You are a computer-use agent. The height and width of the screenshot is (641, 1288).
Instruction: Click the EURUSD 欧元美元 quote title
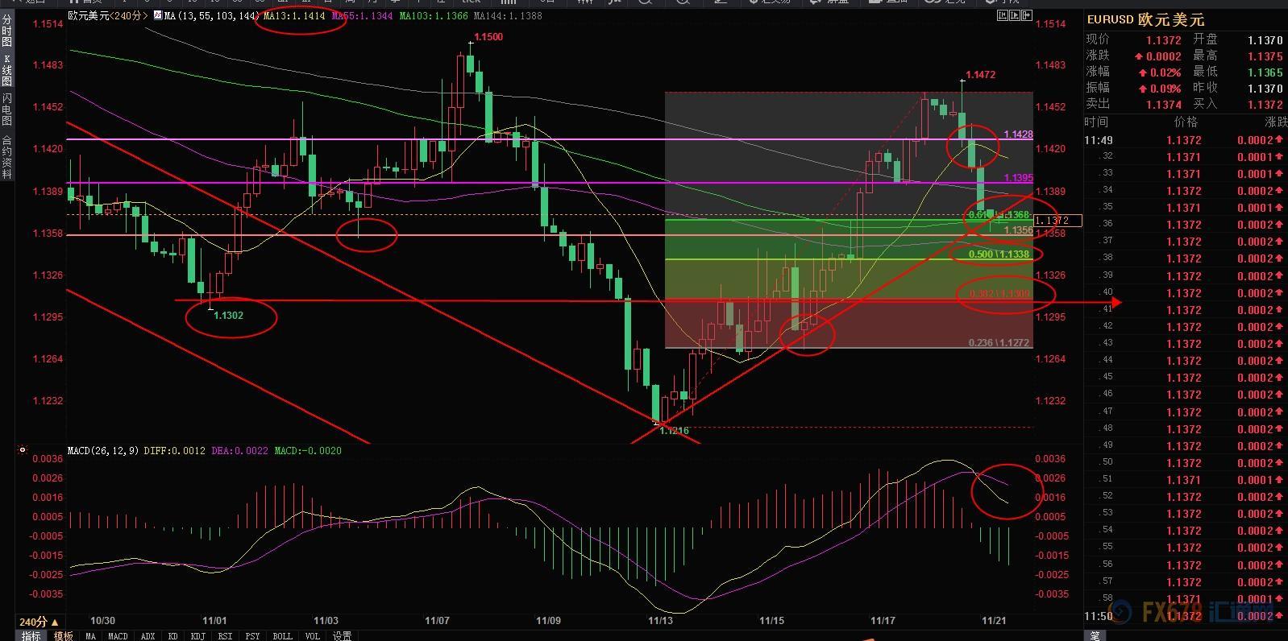1145,20
